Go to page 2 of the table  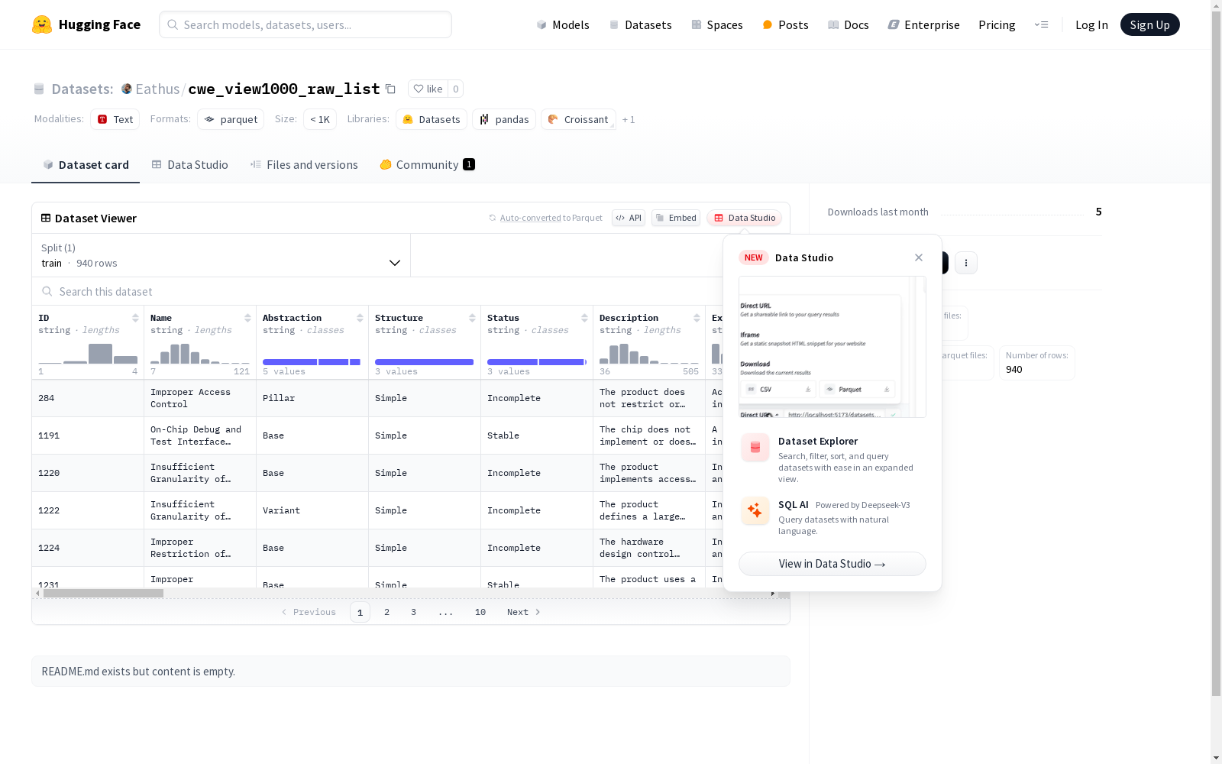[387, 612]
